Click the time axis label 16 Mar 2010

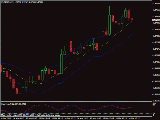pyautogui.click(x=6, y=118)
